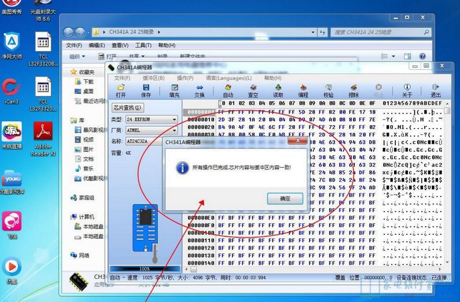Click the 交换 (Swap) toolbar icon

point(200,91)
